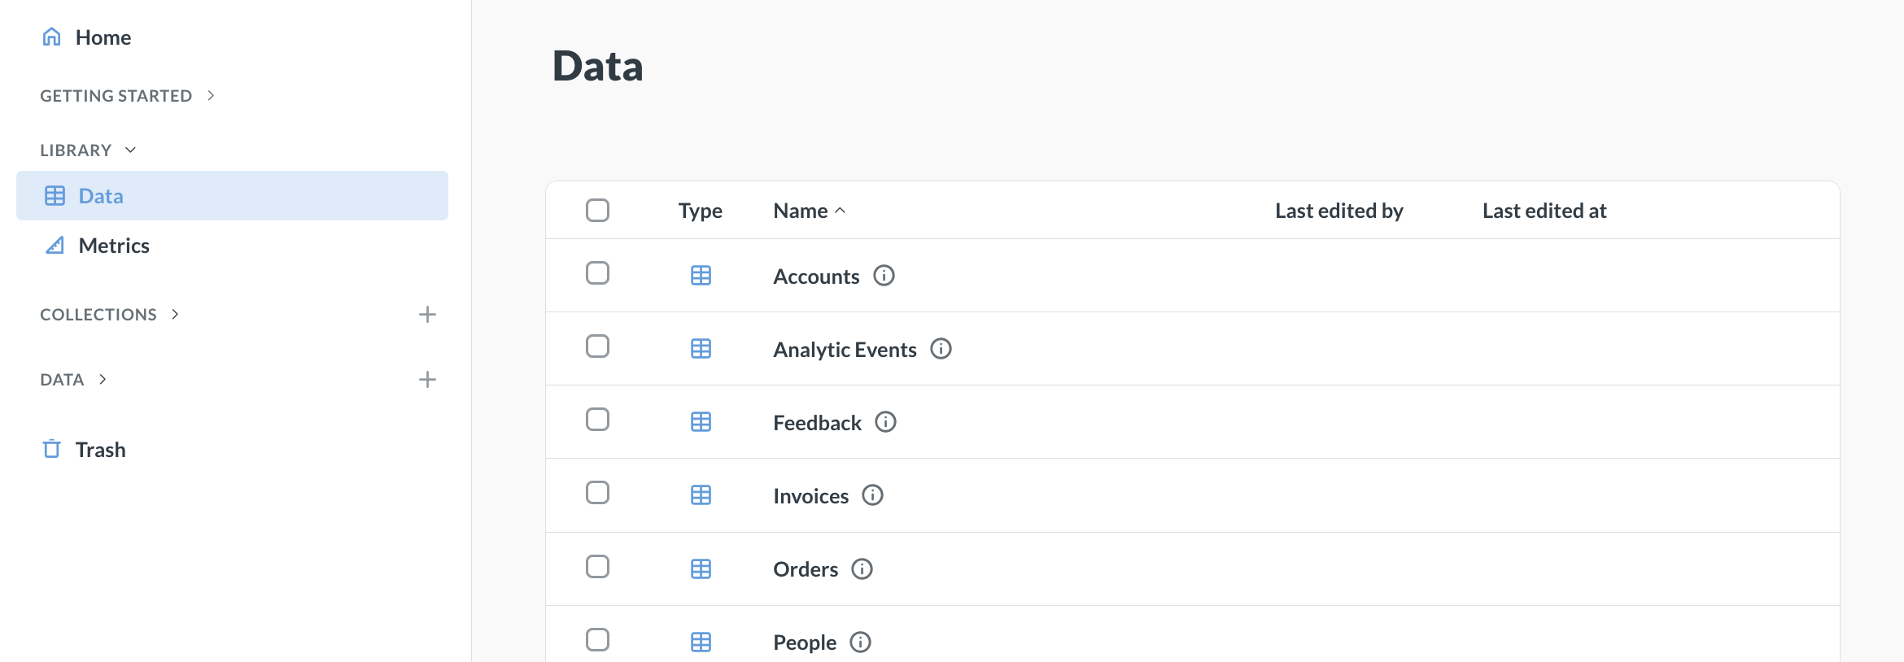
Task: Show info for the Orders table
Action: coord(862,569)
